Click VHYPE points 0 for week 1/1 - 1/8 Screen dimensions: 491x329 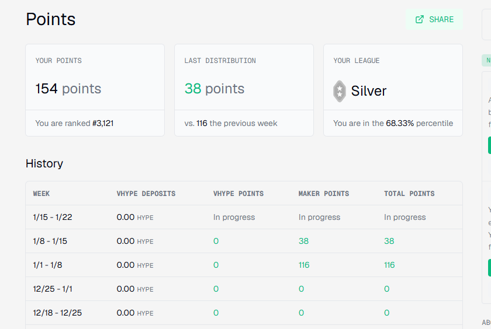pos(216,265)
